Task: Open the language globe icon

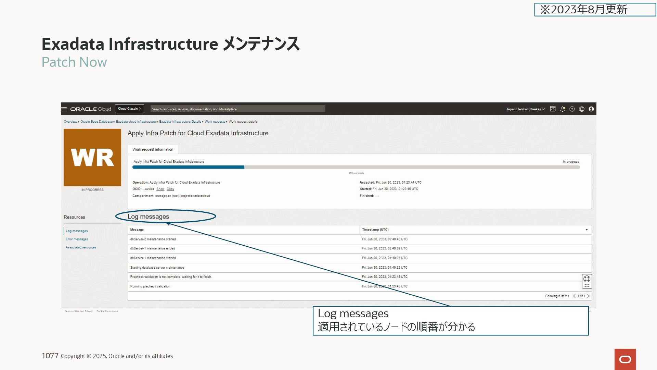Action: (x=581, y=109)
